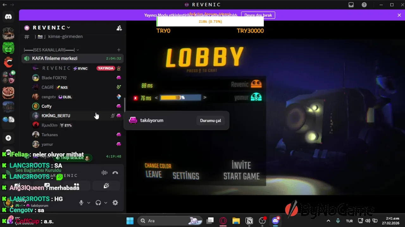Click the Durumu çal button
The image size is (405, 227).
pos(210,120)
